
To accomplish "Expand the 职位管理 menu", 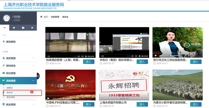I will (18, 73).
